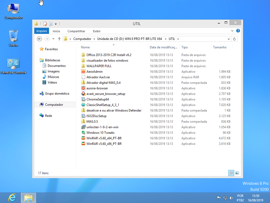
Task: Select Rede in navigation pane
Action: click(x=46, y=116)
